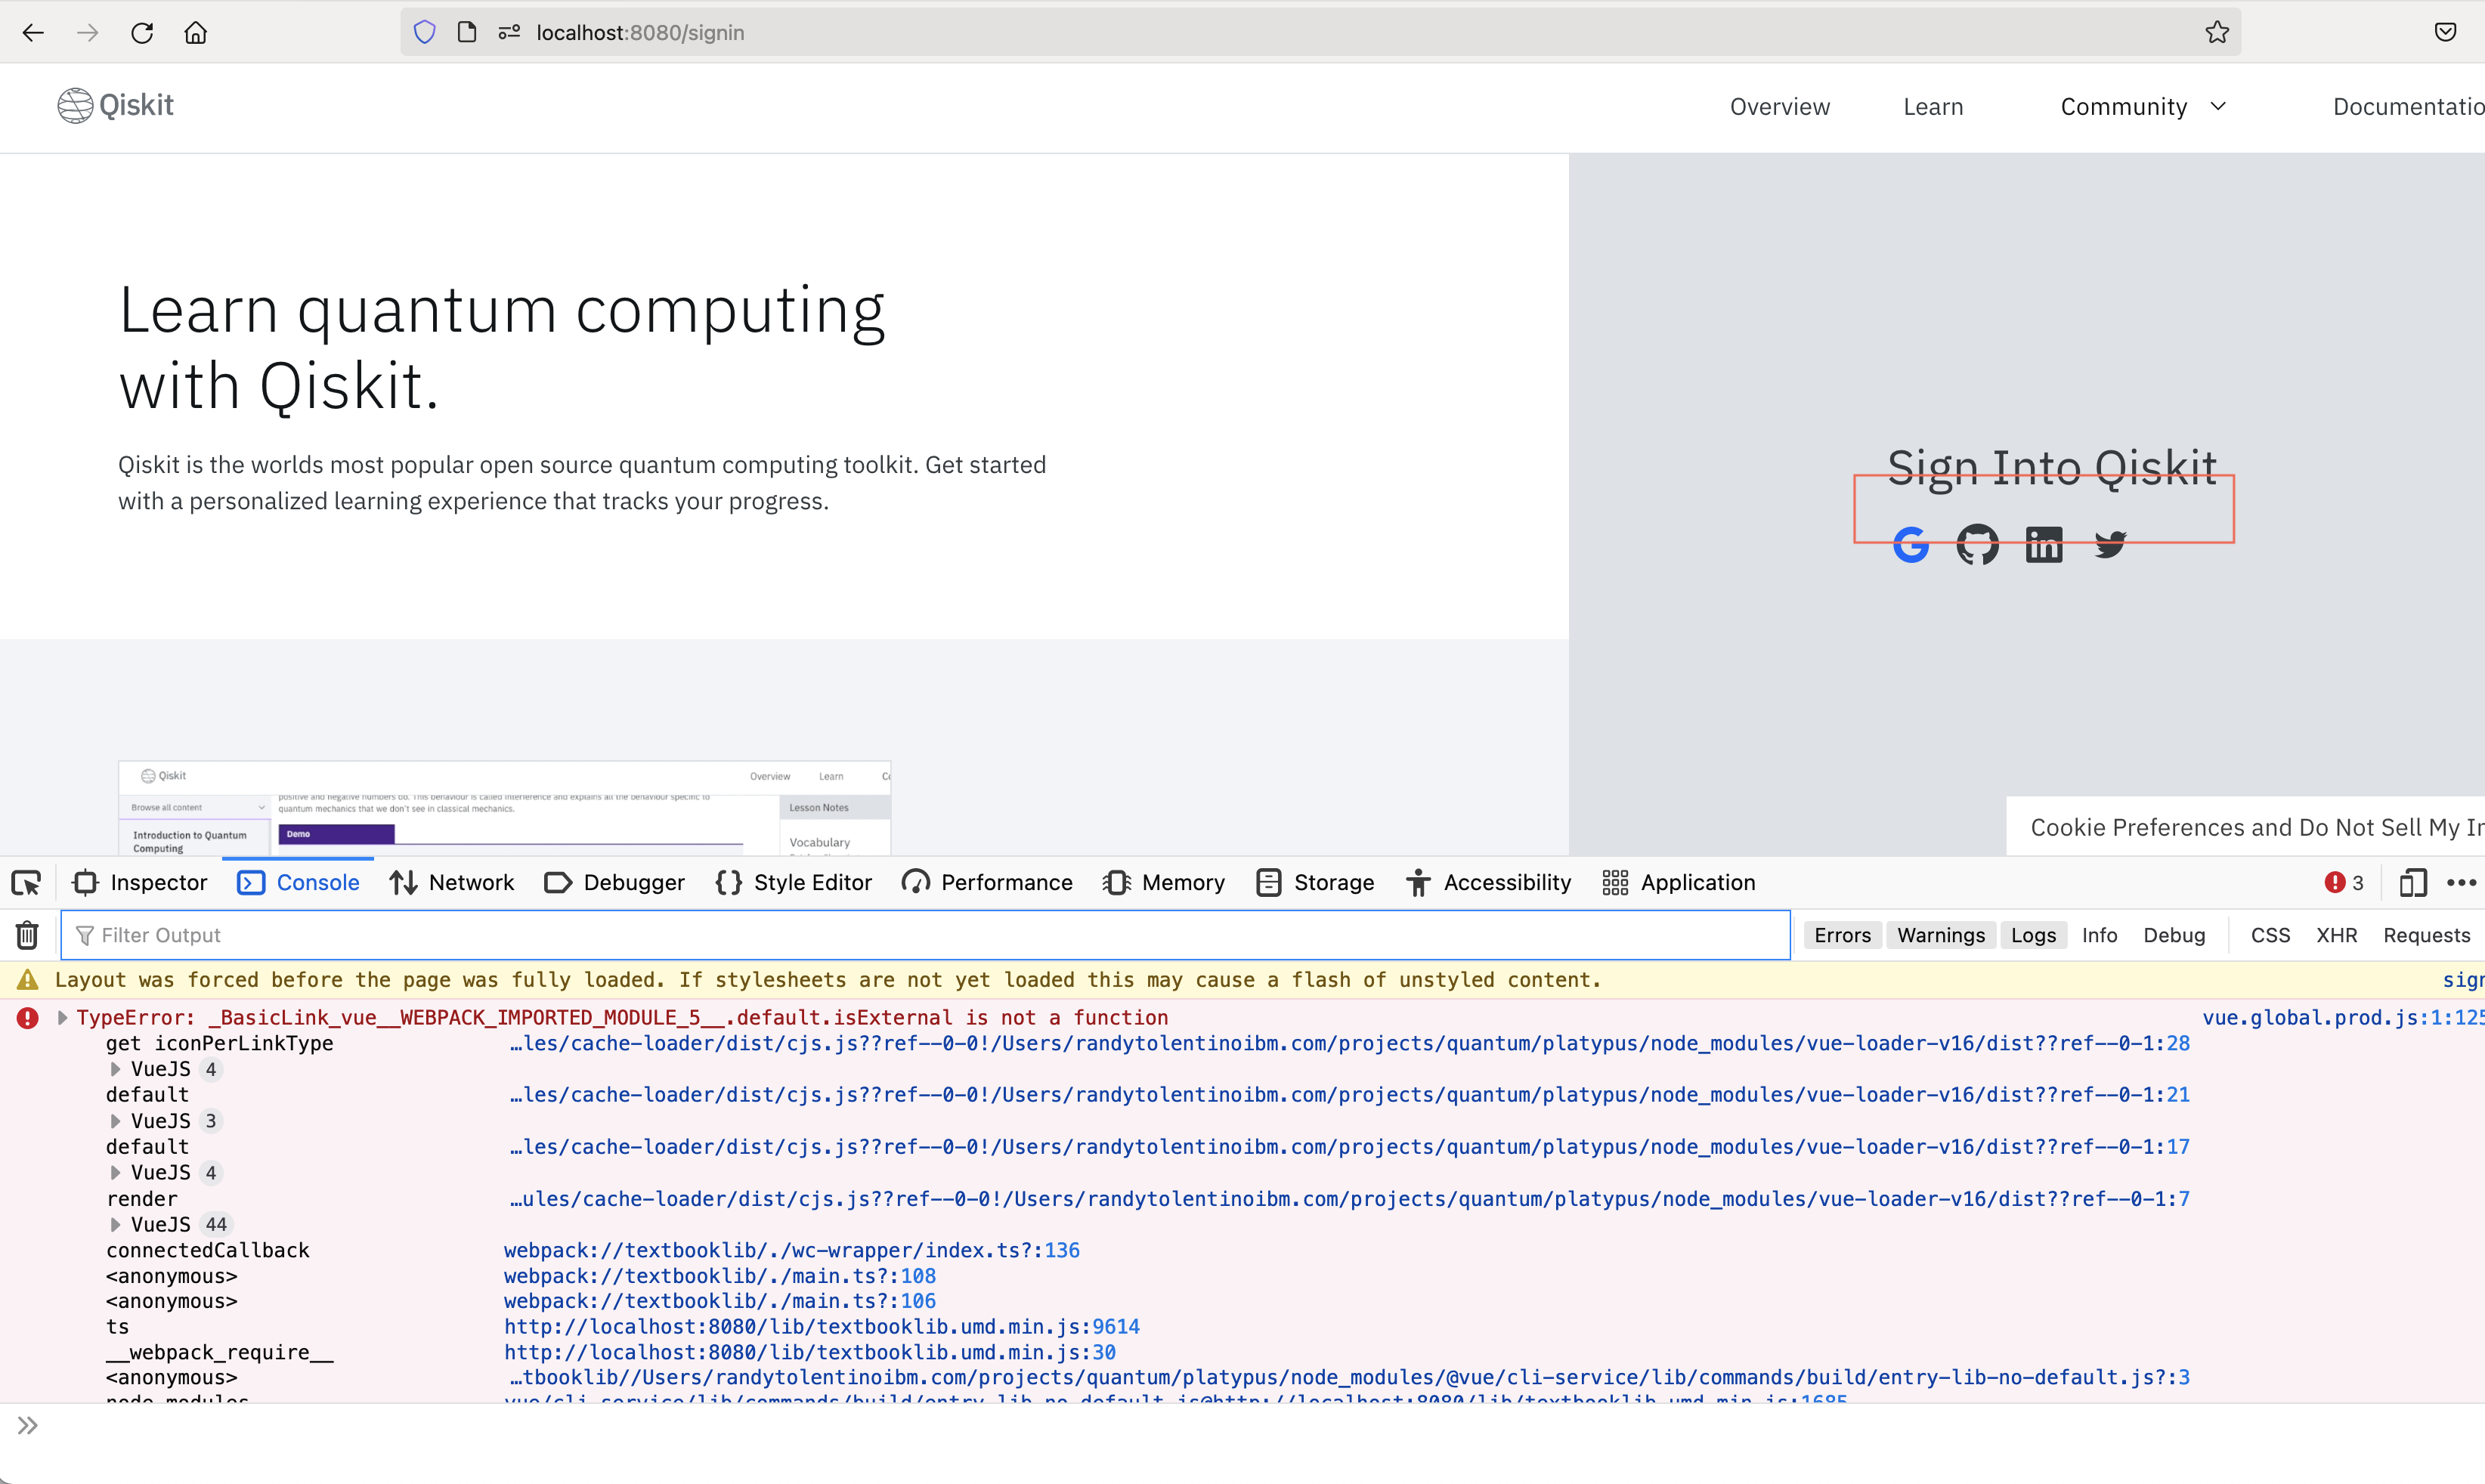Follow the main.ts:108 source link
The width and height of the screenshot is (2485, 1484).
[x=718, y=1276]
